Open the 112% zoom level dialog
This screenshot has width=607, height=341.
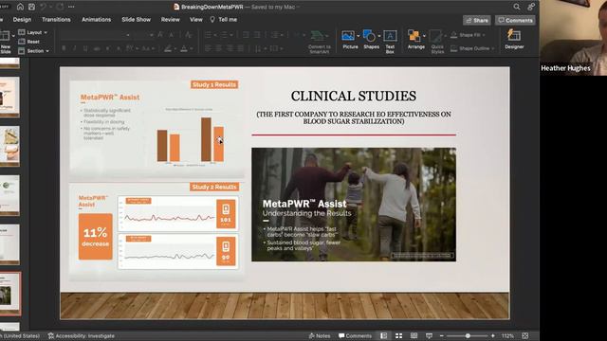[x=507, y=335]
